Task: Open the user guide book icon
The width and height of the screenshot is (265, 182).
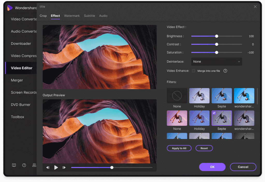Action: click(x=14, y=165)
